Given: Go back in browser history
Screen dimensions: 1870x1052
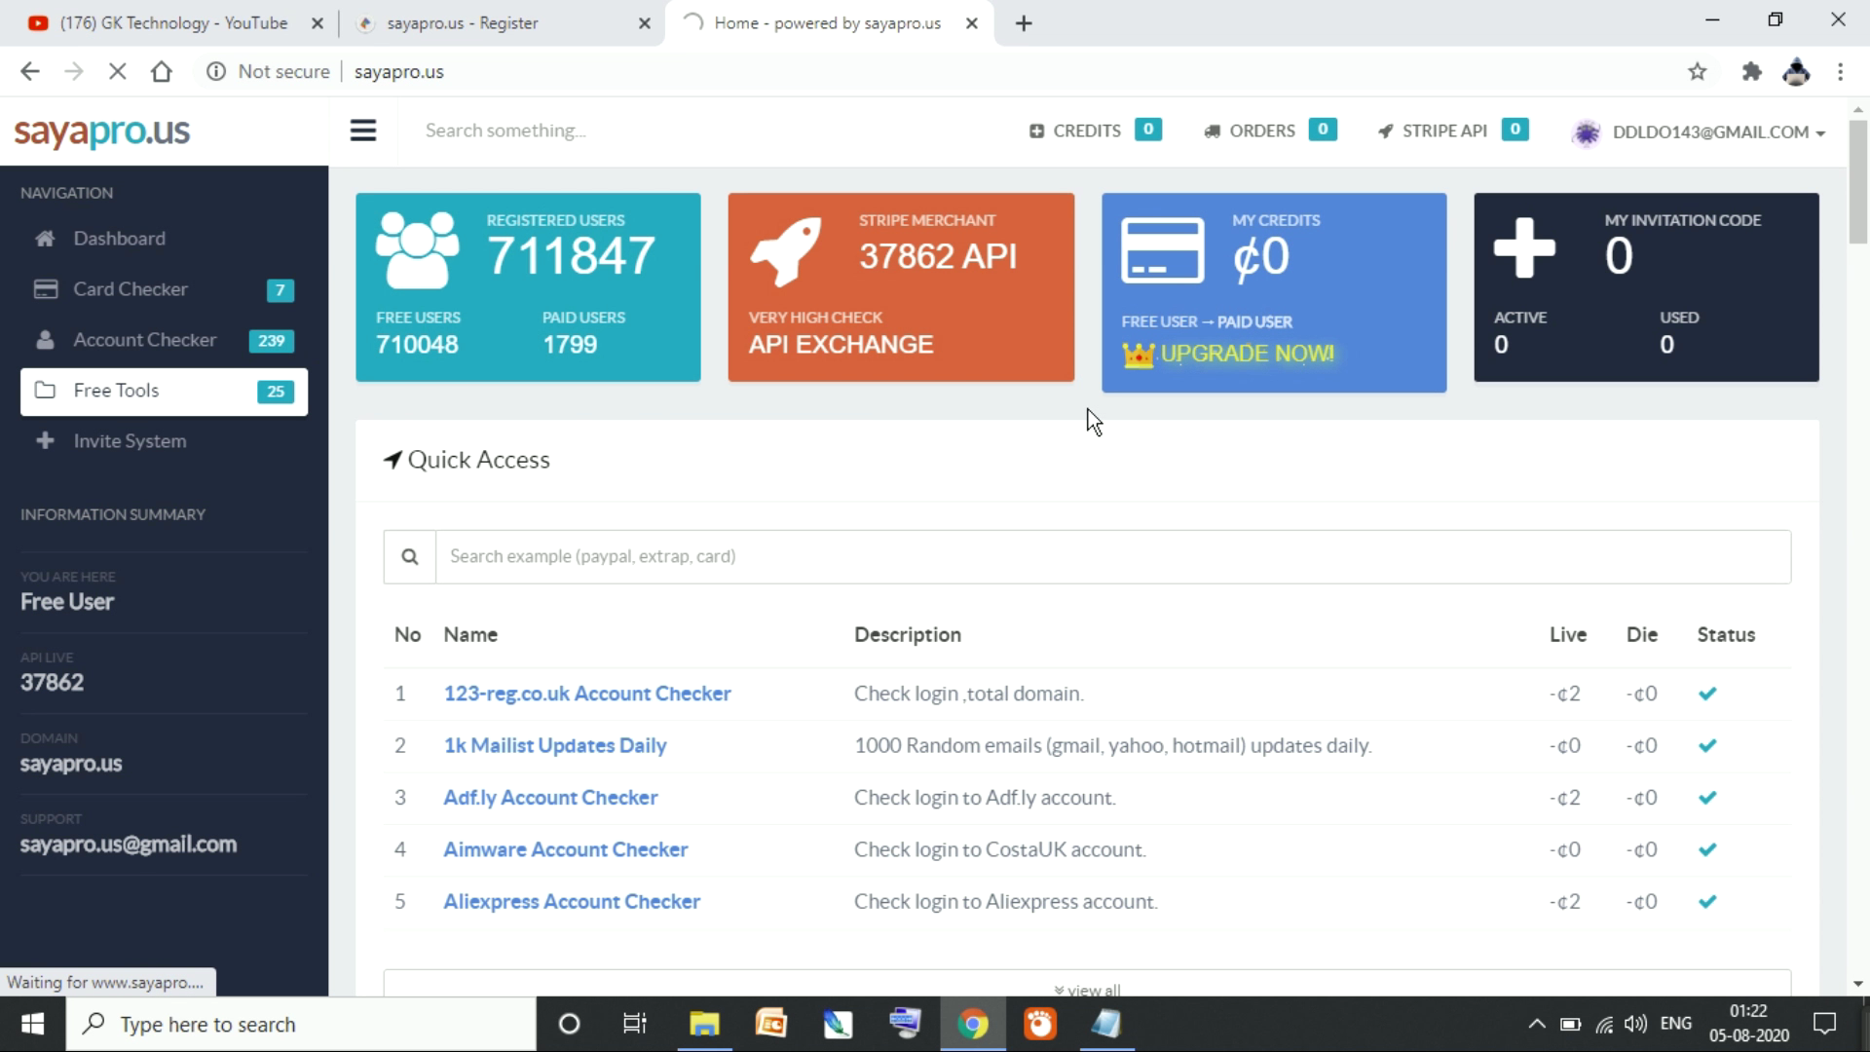Looking at the screenshot, I should (30, 71).
